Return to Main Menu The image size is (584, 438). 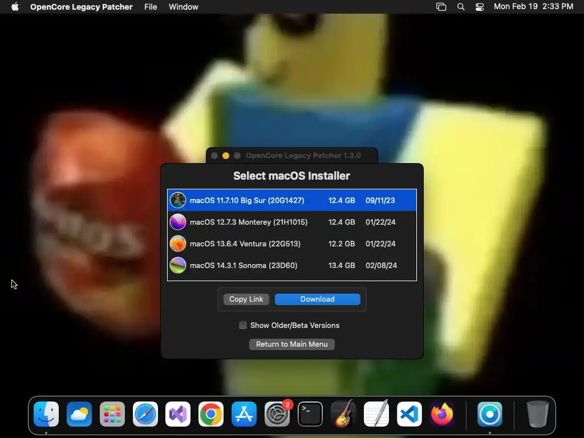[x=291, y=344]
